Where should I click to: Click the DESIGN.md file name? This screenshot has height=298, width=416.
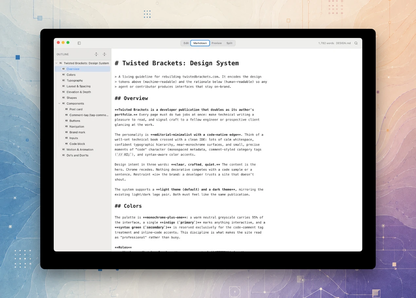point(343,43)
